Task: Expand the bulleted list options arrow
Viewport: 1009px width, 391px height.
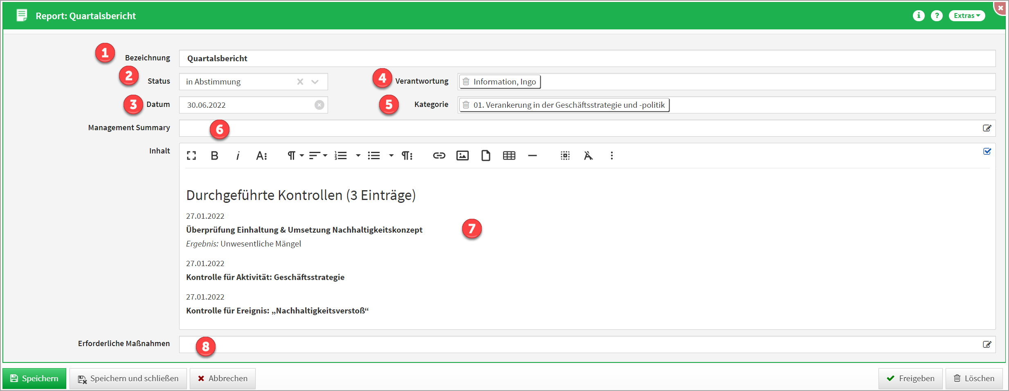Action: coord(391,156)
